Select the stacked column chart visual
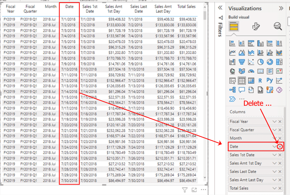Viewport: 290px width, 195px height. point(242,43)
